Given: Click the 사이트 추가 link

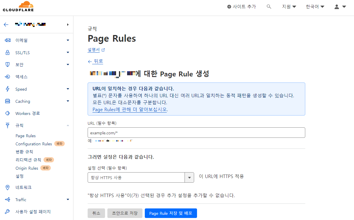Looking at the screenshot, I should coord(241,7).
